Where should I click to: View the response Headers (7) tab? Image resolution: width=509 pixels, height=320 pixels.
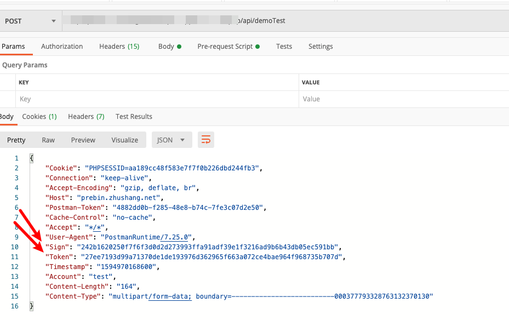coord(86,117)
